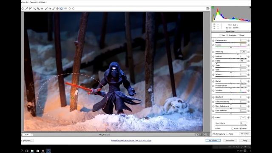Select the Spot Removal tool
The image size is (272, 153).
click(x=46, y=8)
